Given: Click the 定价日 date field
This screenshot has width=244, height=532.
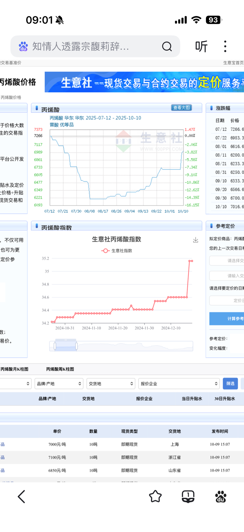Looking at the screenshot, I should [227, 300].
